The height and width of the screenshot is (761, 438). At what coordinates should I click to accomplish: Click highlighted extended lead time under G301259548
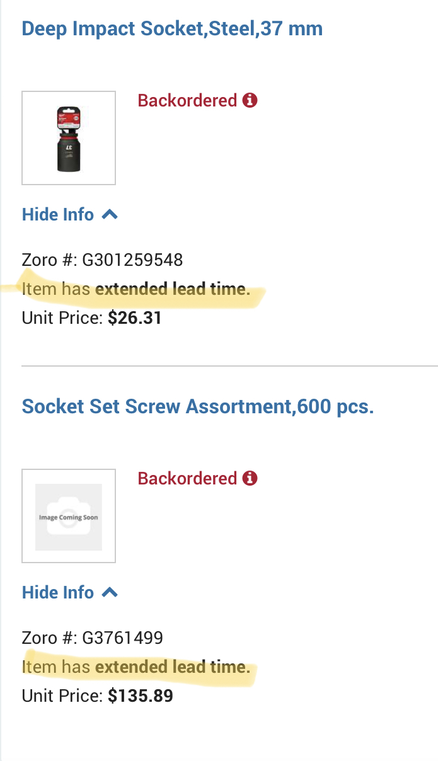coord(172,289)
